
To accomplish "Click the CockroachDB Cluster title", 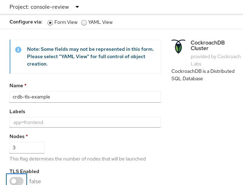I will click(208, 46).
